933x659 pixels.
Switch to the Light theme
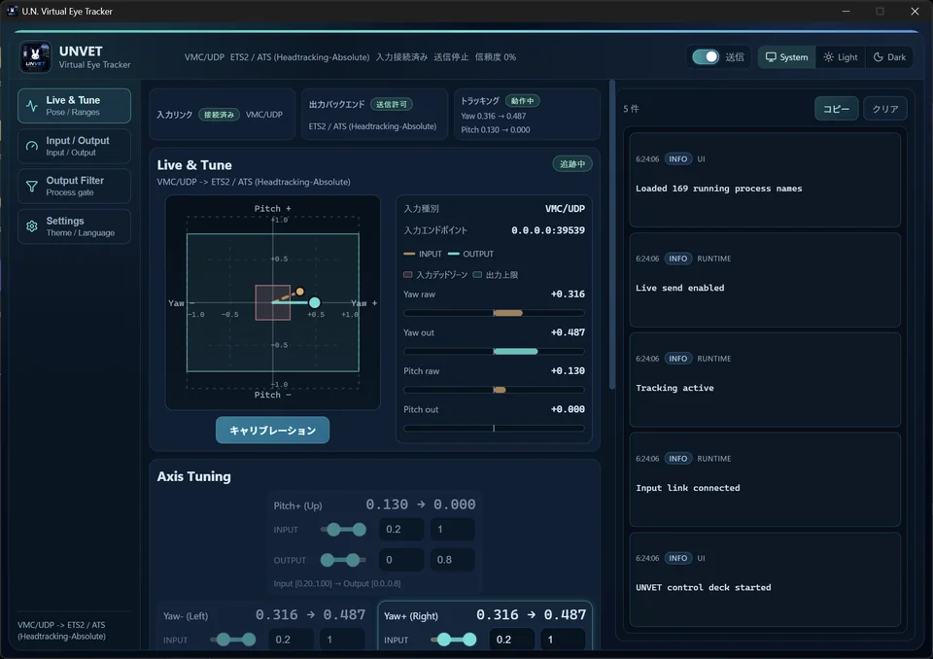[x=840, y=57]
